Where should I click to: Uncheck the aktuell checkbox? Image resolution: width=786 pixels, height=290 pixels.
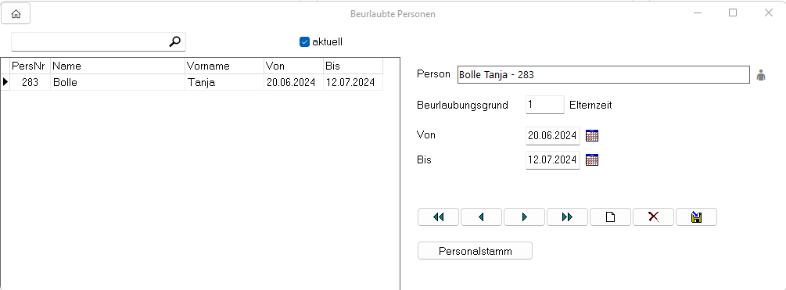coord(304,42)
